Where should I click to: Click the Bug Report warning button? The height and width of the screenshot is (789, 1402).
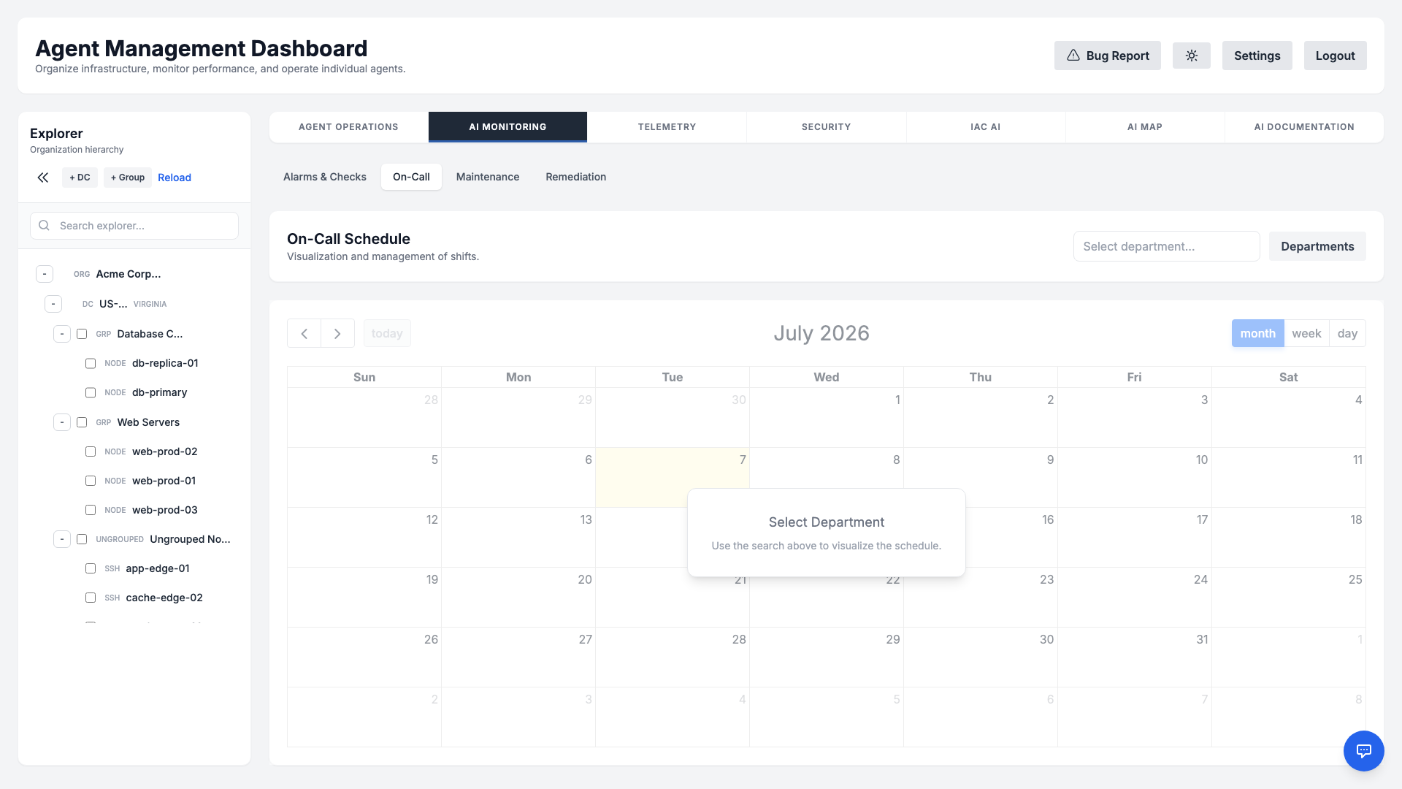pos(1107,56)
